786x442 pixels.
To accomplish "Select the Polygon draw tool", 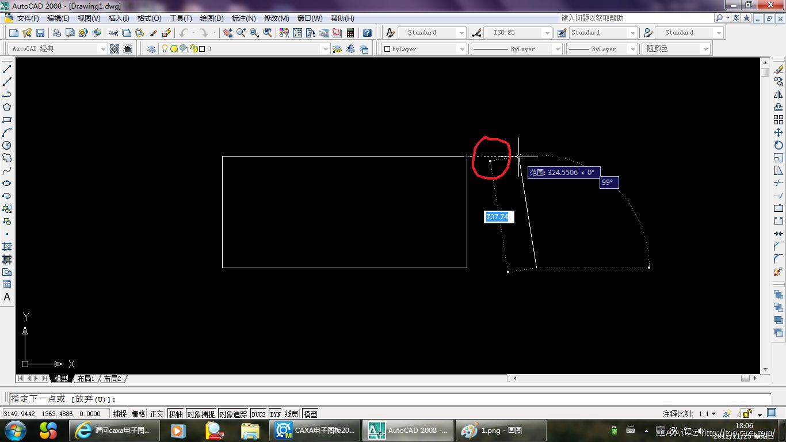I will [x=7, y=107].
